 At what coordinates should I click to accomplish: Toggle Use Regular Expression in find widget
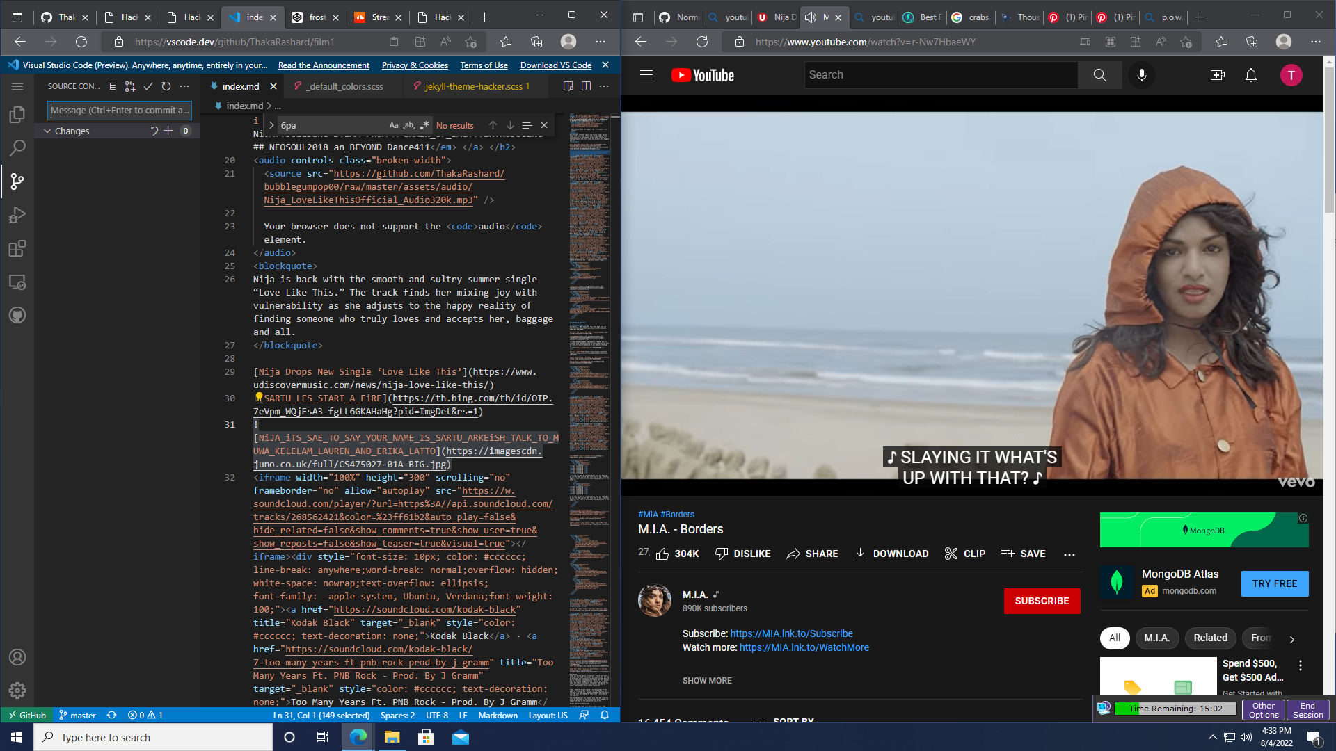pyautogui.click(x=424, y=126)
